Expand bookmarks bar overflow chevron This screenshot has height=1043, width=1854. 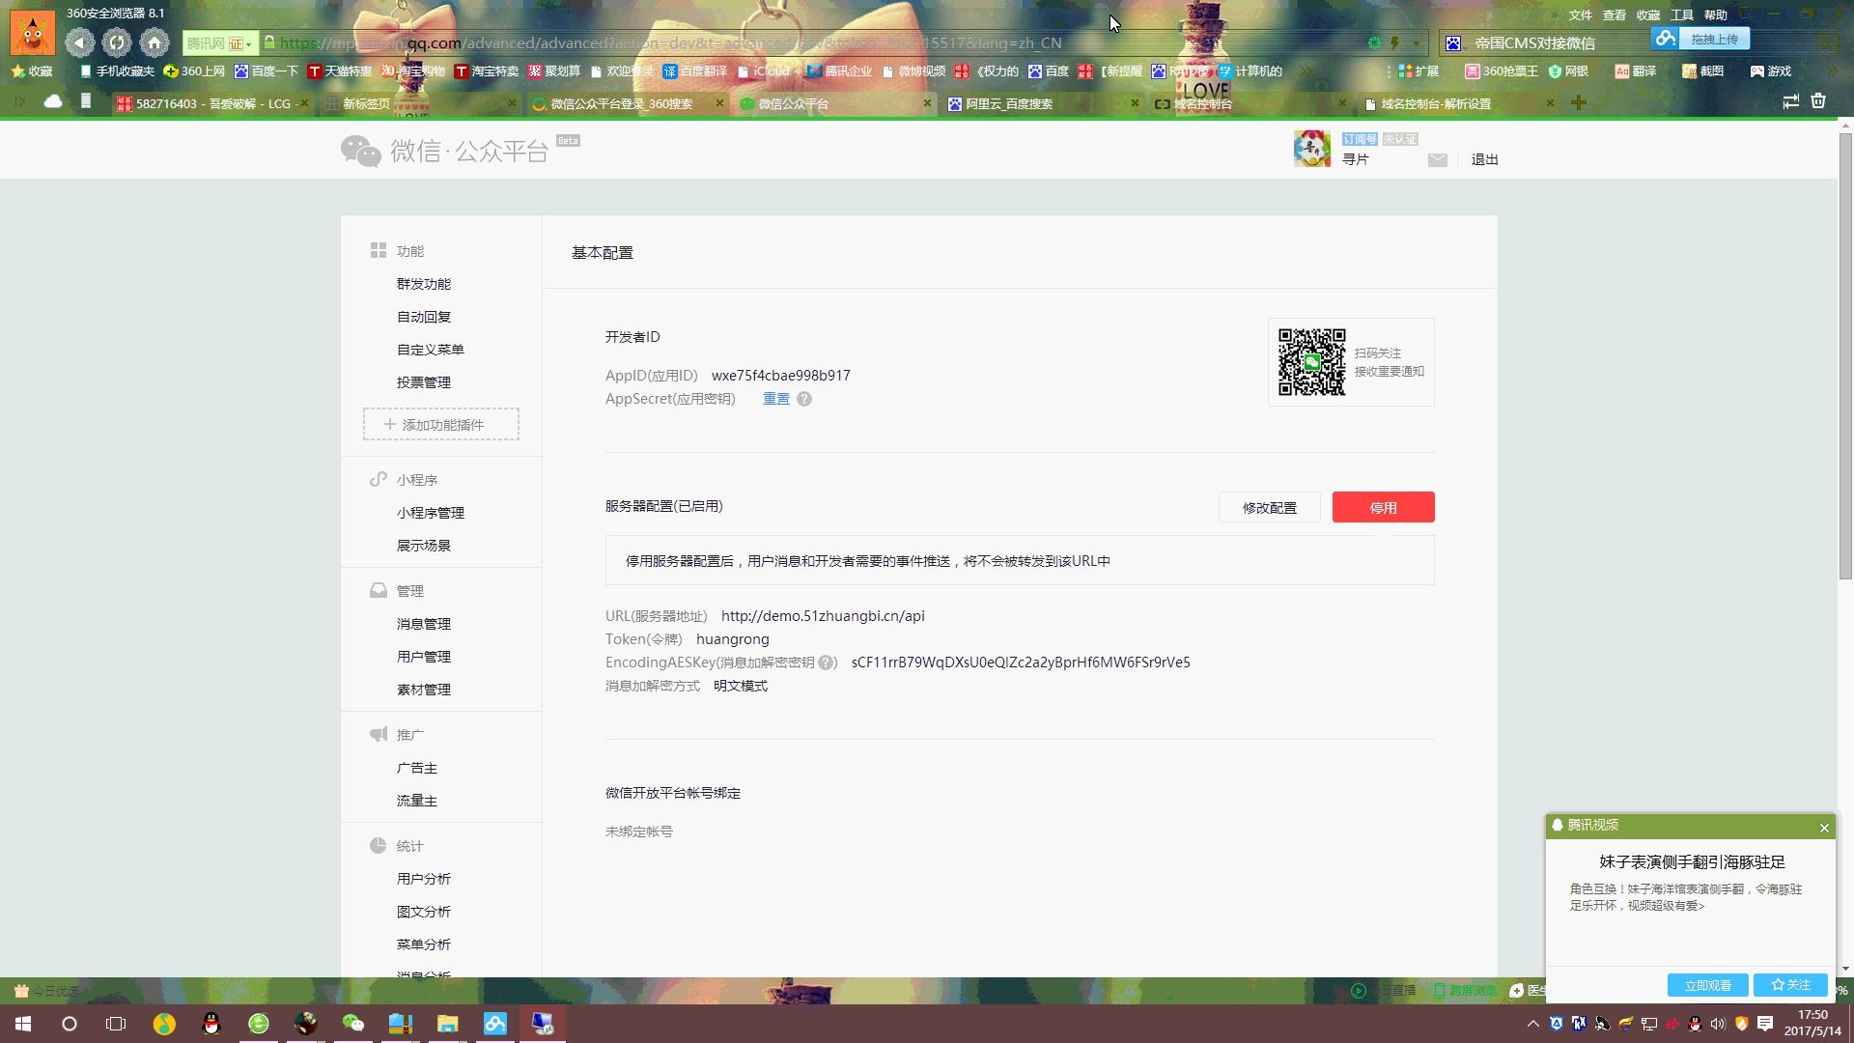1306,71
